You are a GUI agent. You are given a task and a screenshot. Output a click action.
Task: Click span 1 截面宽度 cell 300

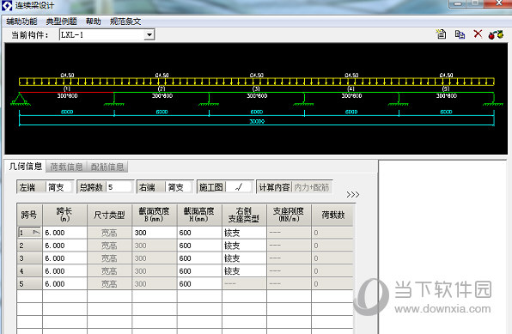[x=155, y=233]
